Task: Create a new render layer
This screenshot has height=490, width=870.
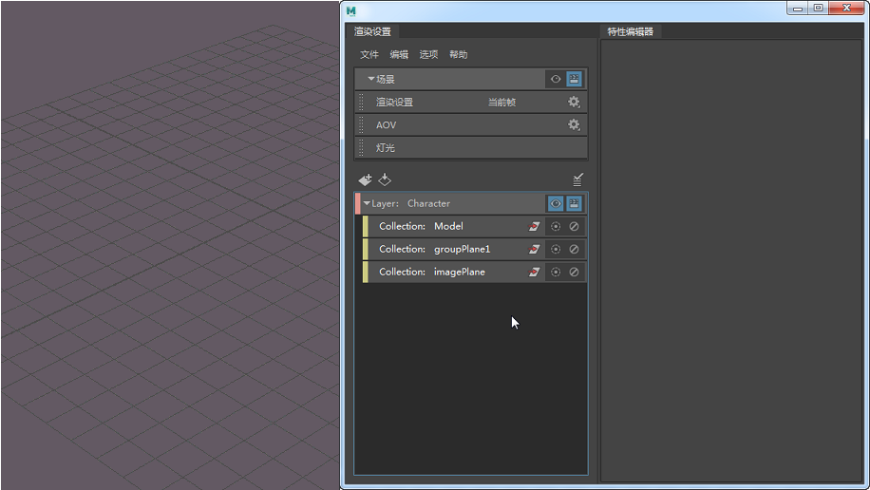Action: pyautogui.click(x=365, y=179)
